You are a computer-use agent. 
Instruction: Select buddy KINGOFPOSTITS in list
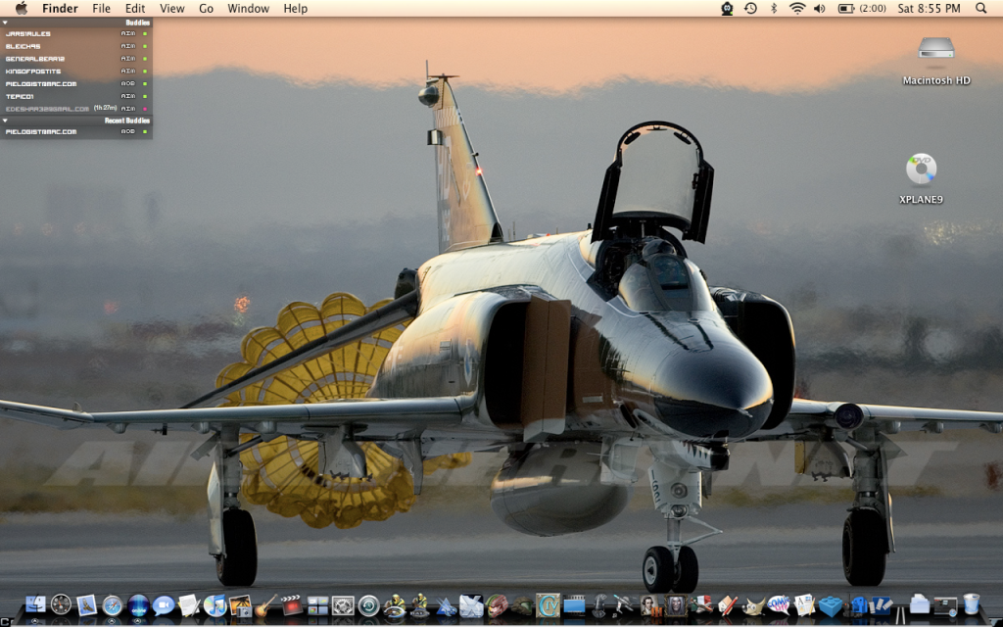[76, 71]
